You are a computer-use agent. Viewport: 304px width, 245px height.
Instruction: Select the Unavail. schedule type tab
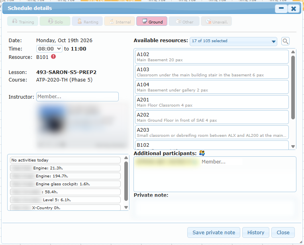pos(216,21)
